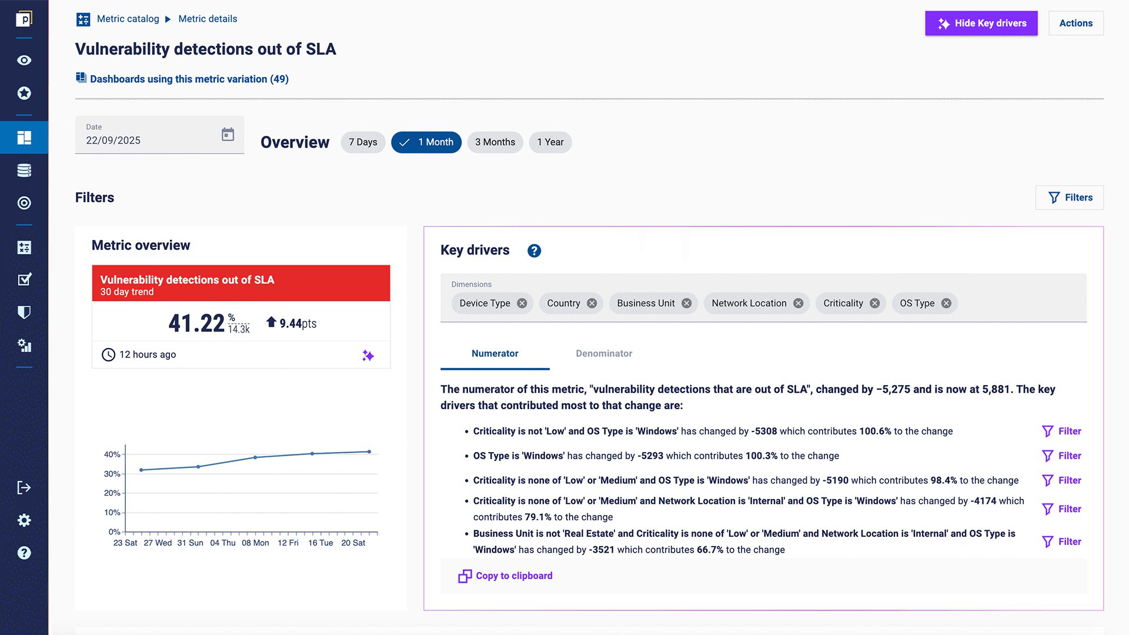The height and width of the screenshot is (635, 1129).
Task: Select the 3 Months time range
Action: 495,142
